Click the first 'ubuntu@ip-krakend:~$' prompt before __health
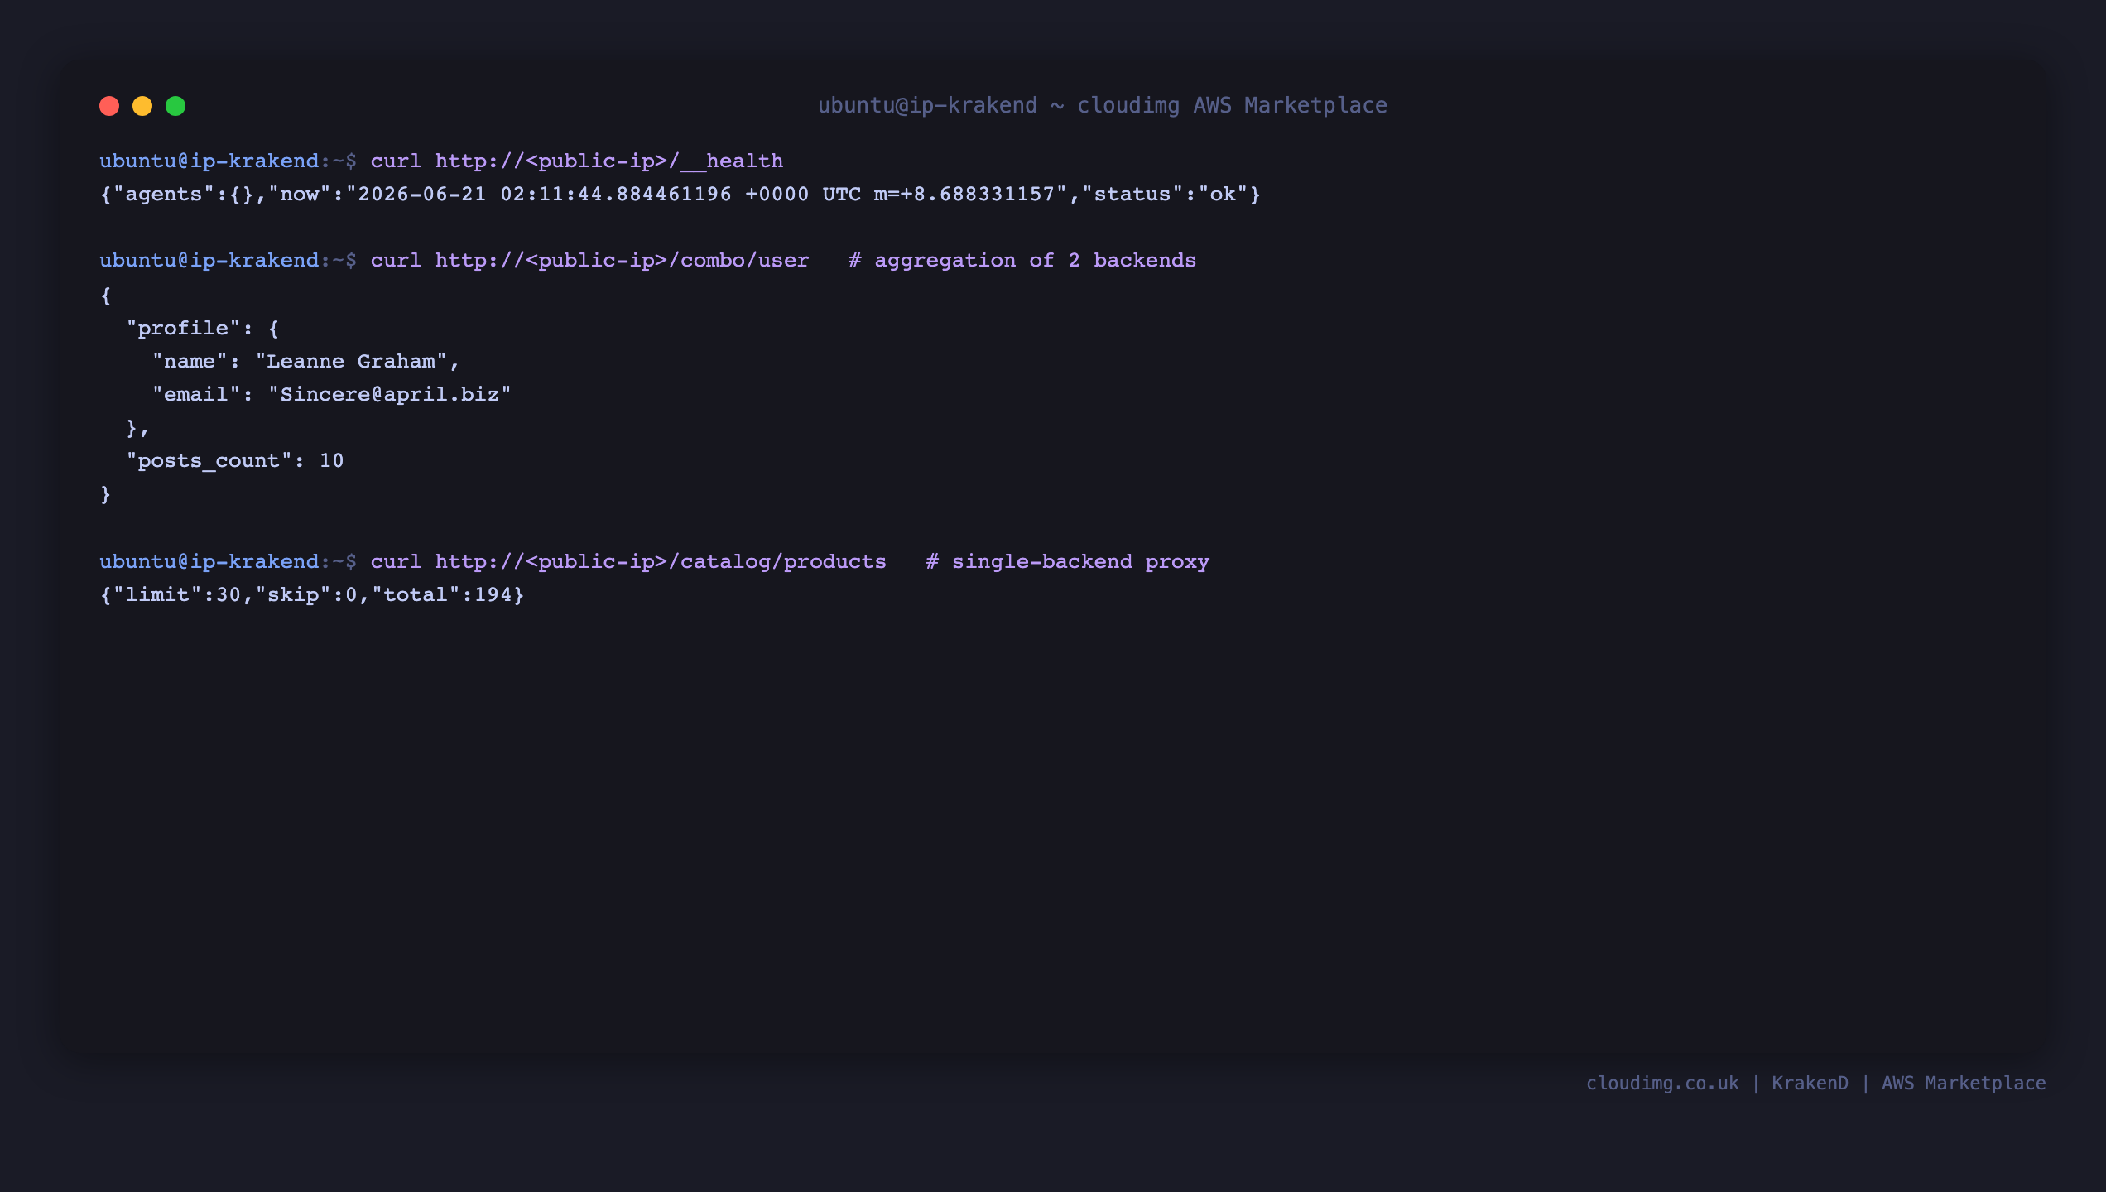 [228, 161]
